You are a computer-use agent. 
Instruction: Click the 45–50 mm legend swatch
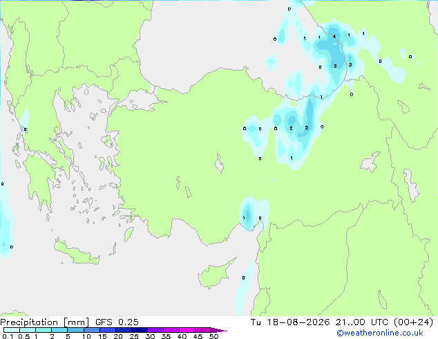pos(203,330)
